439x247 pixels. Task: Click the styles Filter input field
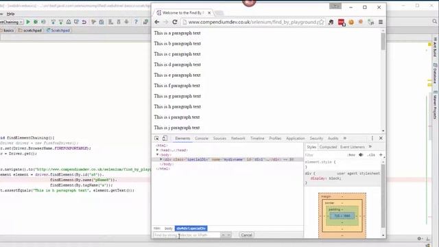(x=324, y=155)
